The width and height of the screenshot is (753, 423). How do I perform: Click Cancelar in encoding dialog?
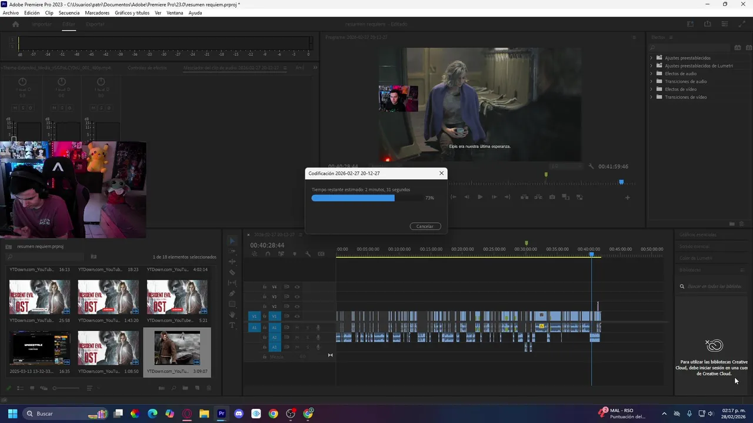(425, 226)
